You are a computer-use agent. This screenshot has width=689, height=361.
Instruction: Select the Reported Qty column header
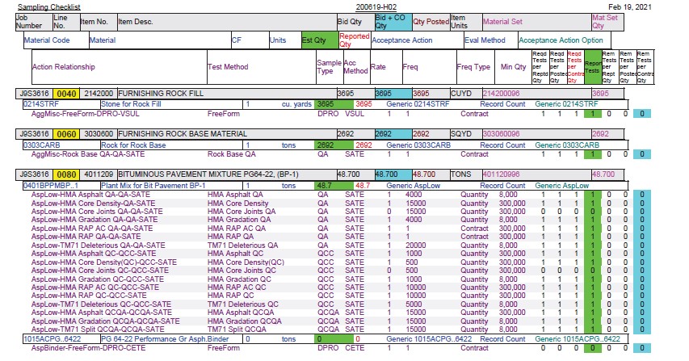(x=354, y=40)
